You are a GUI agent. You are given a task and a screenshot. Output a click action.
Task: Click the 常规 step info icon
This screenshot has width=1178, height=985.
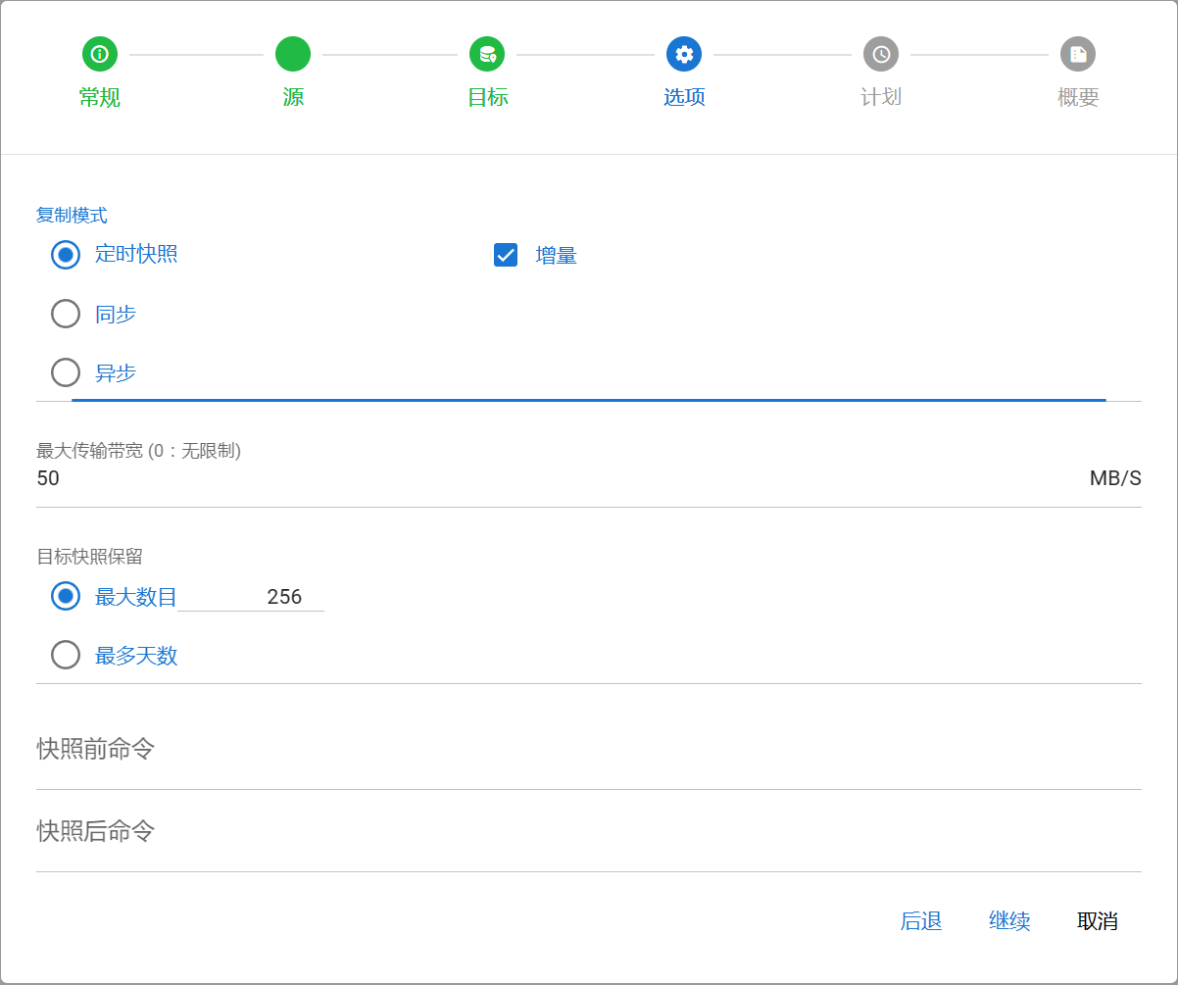[100, 54]
